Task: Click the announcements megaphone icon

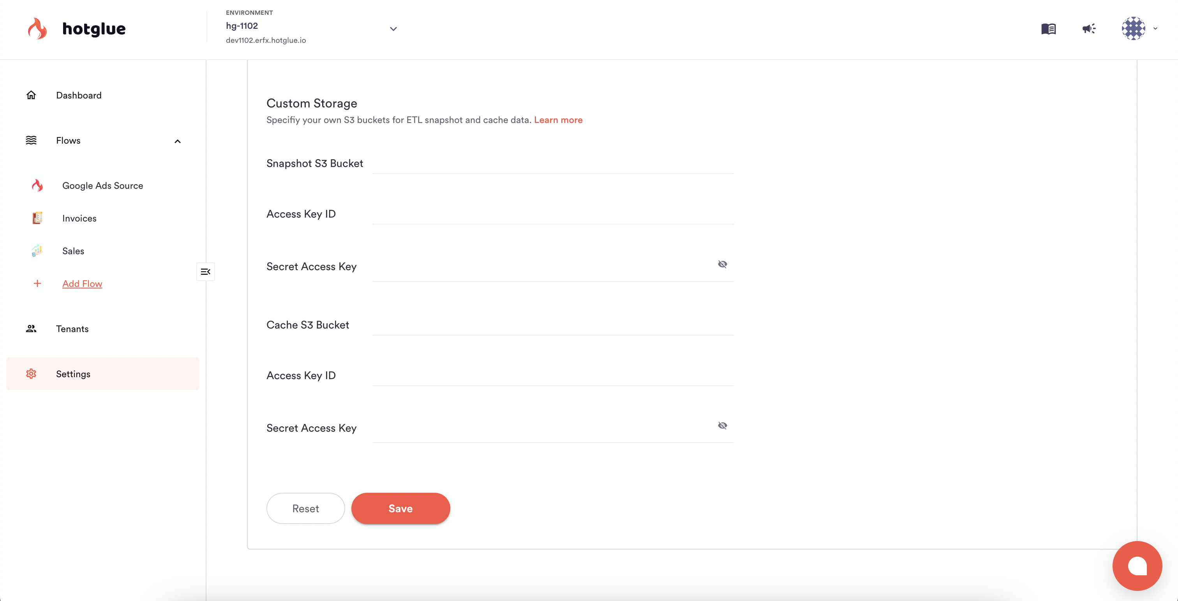Action: tap(1089, 29)
